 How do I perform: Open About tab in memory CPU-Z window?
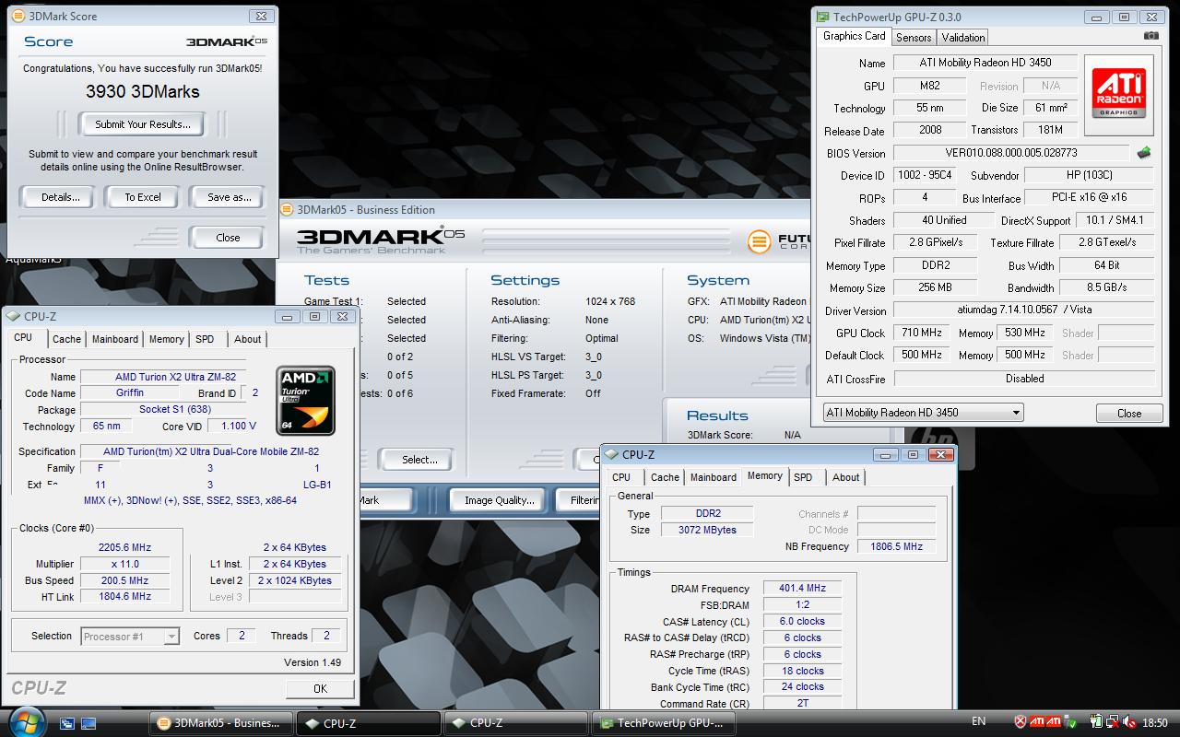pos(845,477)
